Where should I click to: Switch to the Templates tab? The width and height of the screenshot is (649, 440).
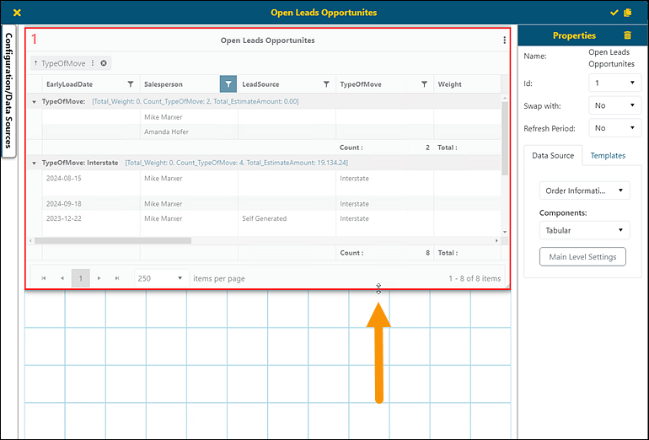608,156
